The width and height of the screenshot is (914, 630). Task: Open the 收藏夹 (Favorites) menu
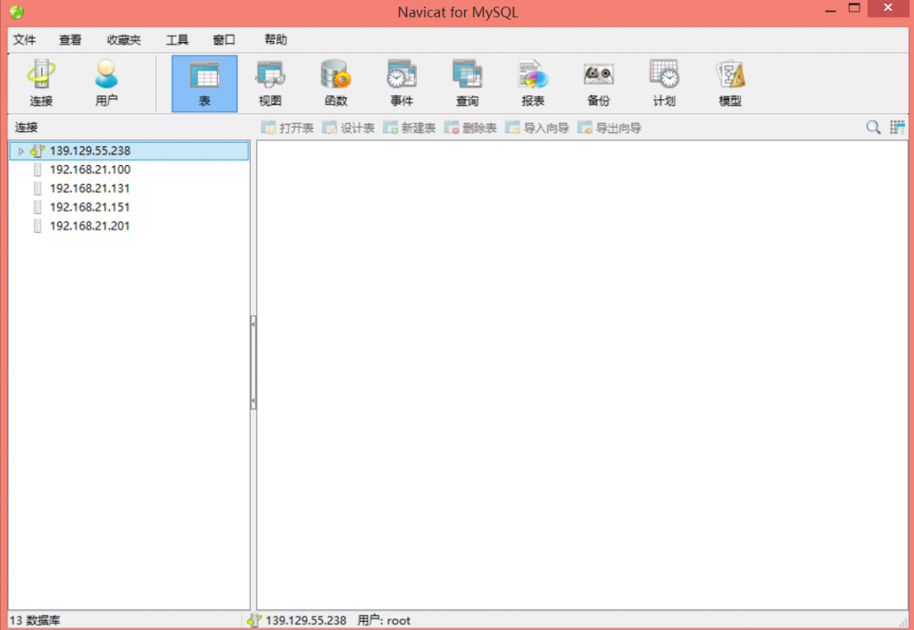click(123, 39)
